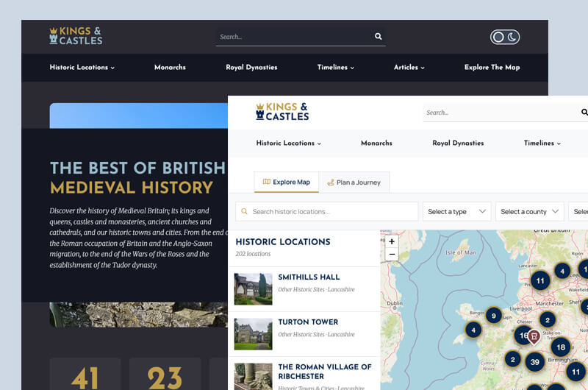Expand Historic Locations menu in light window

[289, 143]
